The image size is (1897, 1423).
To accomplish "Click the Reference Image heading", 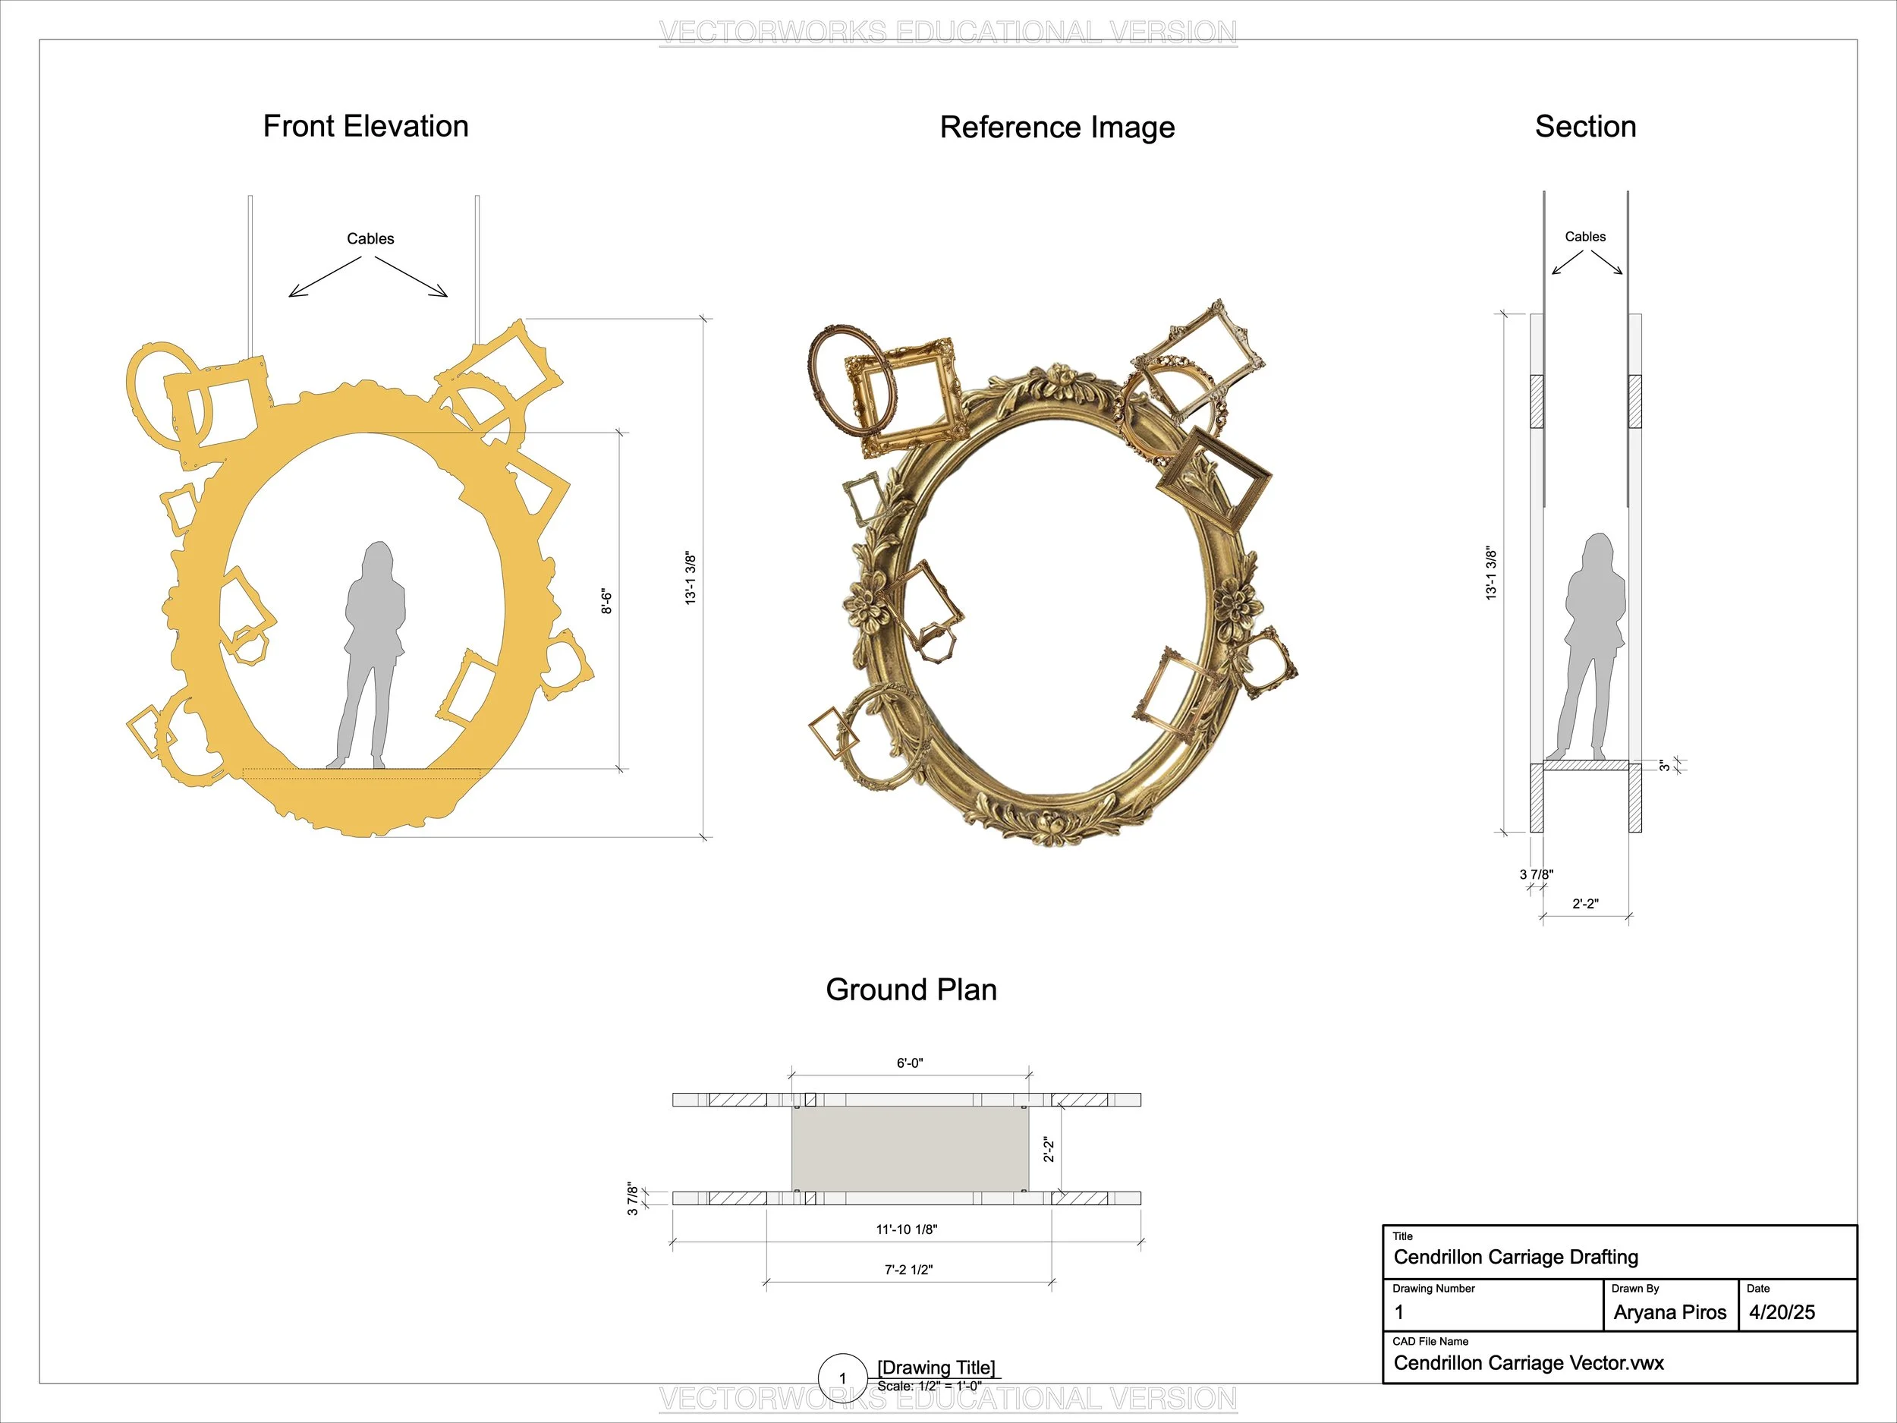I will pyautogui.click(x=1056, y=128).
